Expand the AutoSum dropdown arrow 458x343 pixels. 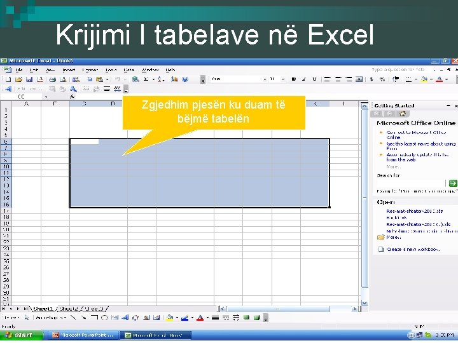[x=153, y=79]
